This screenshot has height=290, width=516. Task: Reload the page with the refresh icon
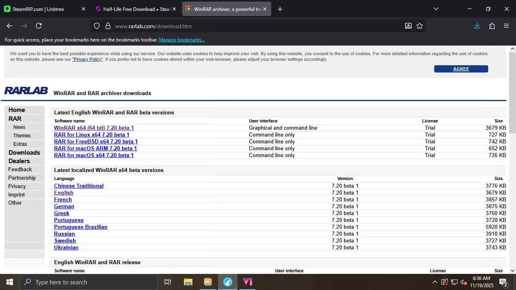pyautogui.click(x=39, y=26)
